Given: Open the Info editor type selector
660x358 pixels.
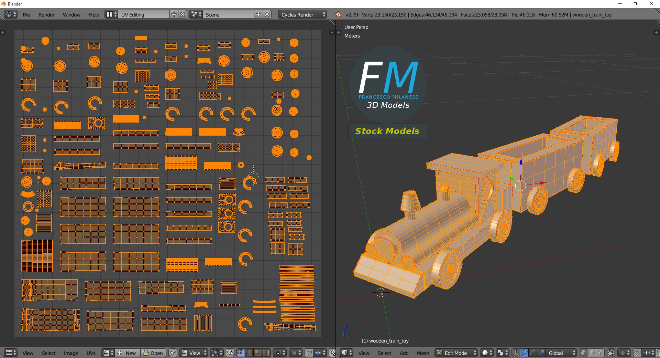Looking at the screenshot, I should (11, 14).
